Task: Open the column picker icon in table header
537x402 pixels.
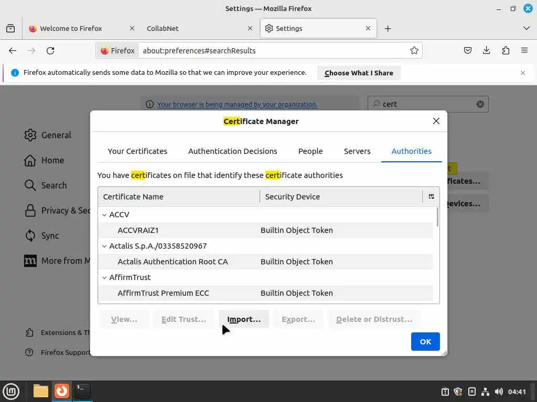Action: 431,197
